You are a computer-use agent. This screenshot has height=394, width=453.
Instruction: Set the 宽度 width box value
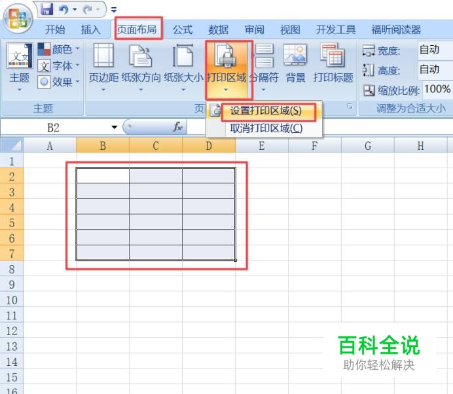click(435, 50)
